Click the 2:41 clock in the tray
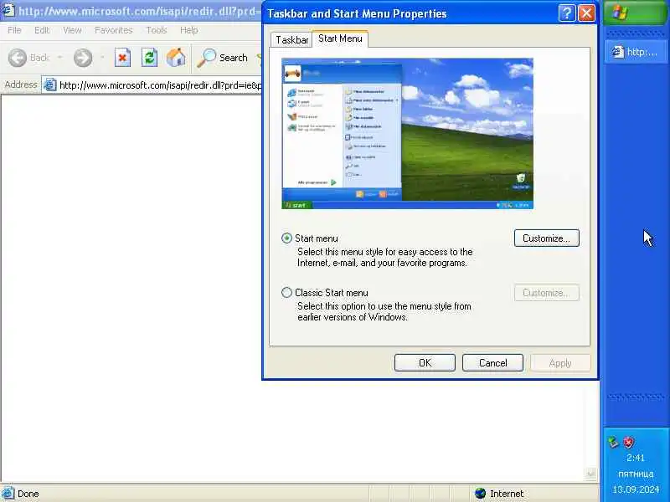670x502 pixels. [x=636, y=458]
